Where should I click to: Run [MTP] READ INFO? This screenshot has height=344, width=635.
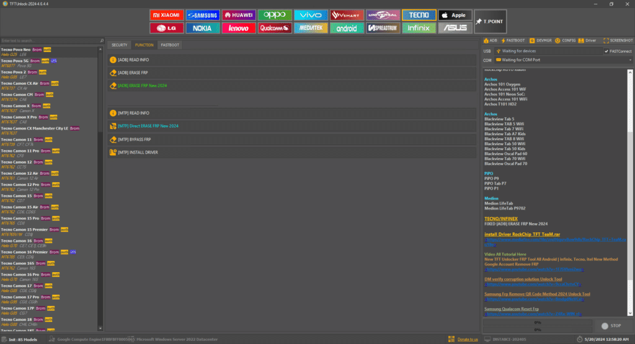293,113
